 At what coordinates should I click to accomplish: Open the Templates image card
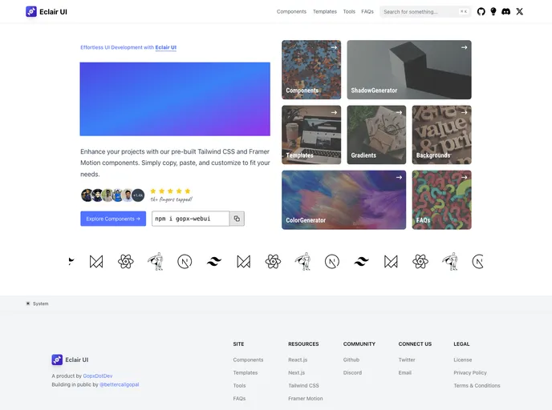[311, 135]
